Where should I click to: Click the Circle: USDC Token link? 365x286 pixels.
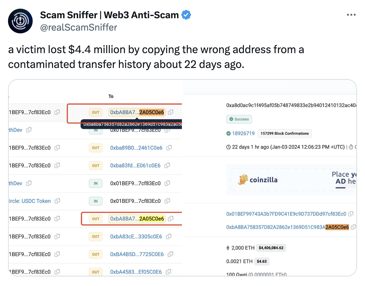tap(30, 201)
